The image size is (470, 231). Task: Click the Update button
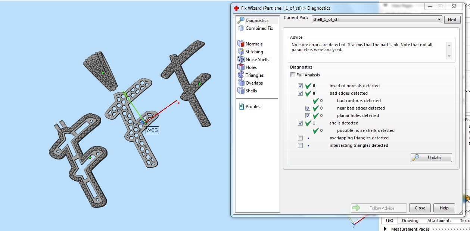pos(431,158)
